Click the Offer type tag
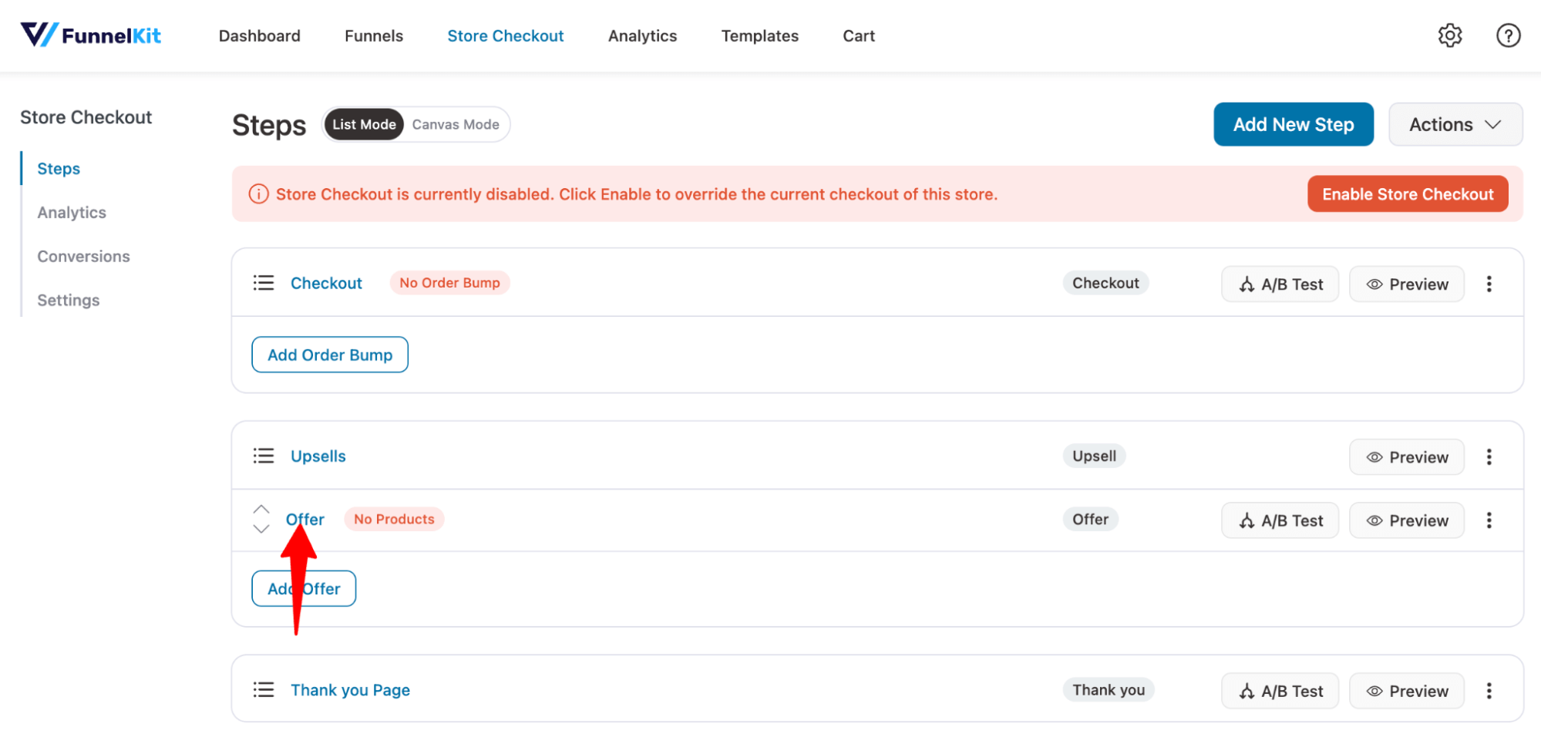1541x754 pixels. pos(1090,519)
